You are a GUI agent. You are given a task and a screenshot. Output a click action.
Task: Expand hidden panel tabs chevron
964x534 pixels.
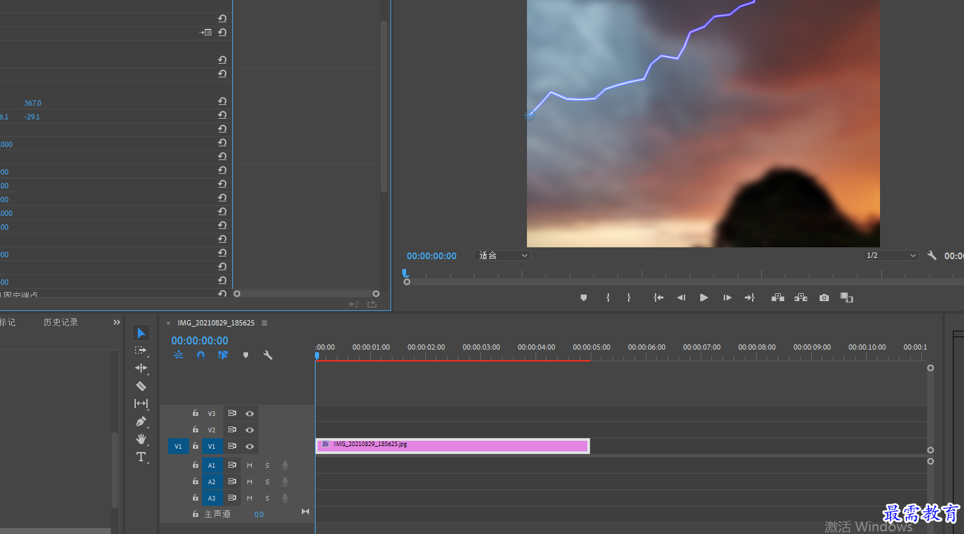(117, 322)
